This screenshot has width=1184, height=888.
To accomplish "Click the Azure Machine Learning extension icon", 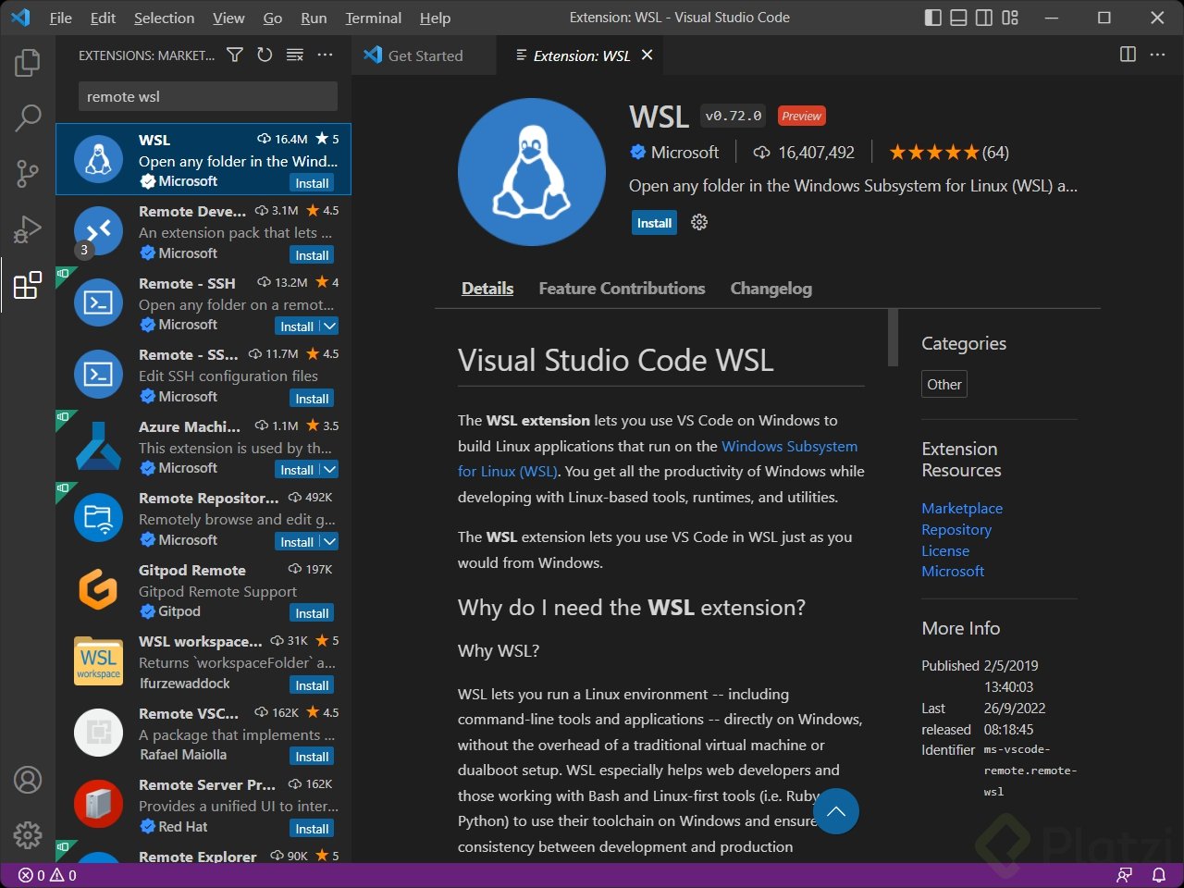I will (x=98, y=446).
